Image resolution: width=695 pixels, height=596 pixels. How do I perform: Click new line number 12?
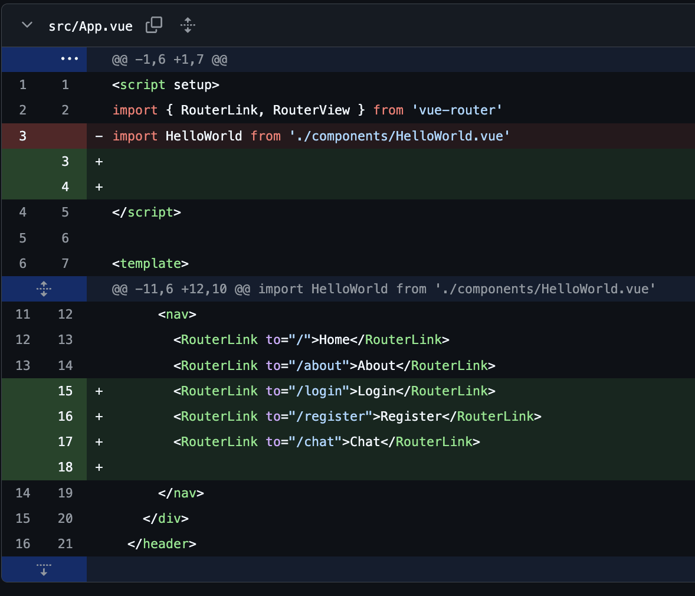coord(65,315)
